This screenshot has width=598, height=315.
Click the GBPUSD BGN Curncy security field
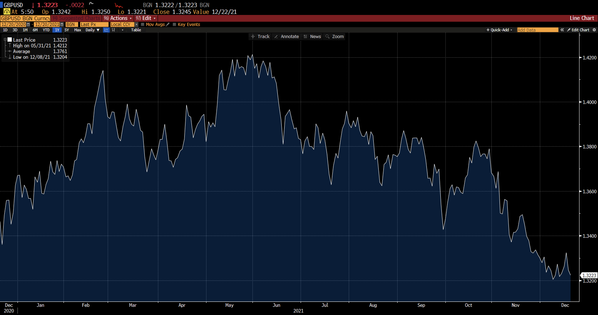[x=25, y=18]
